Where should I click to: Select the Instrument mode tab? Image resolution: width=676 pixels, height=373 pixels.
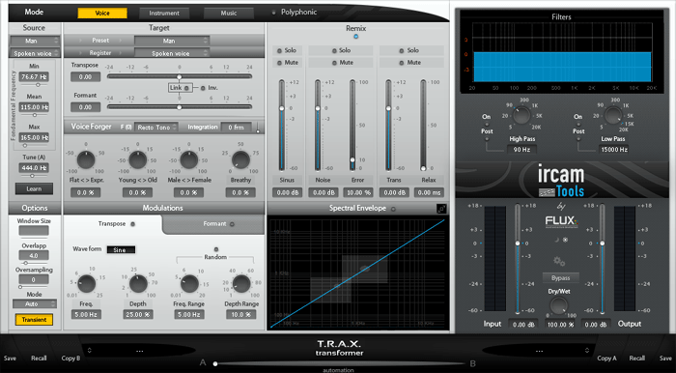click(164, 14)
